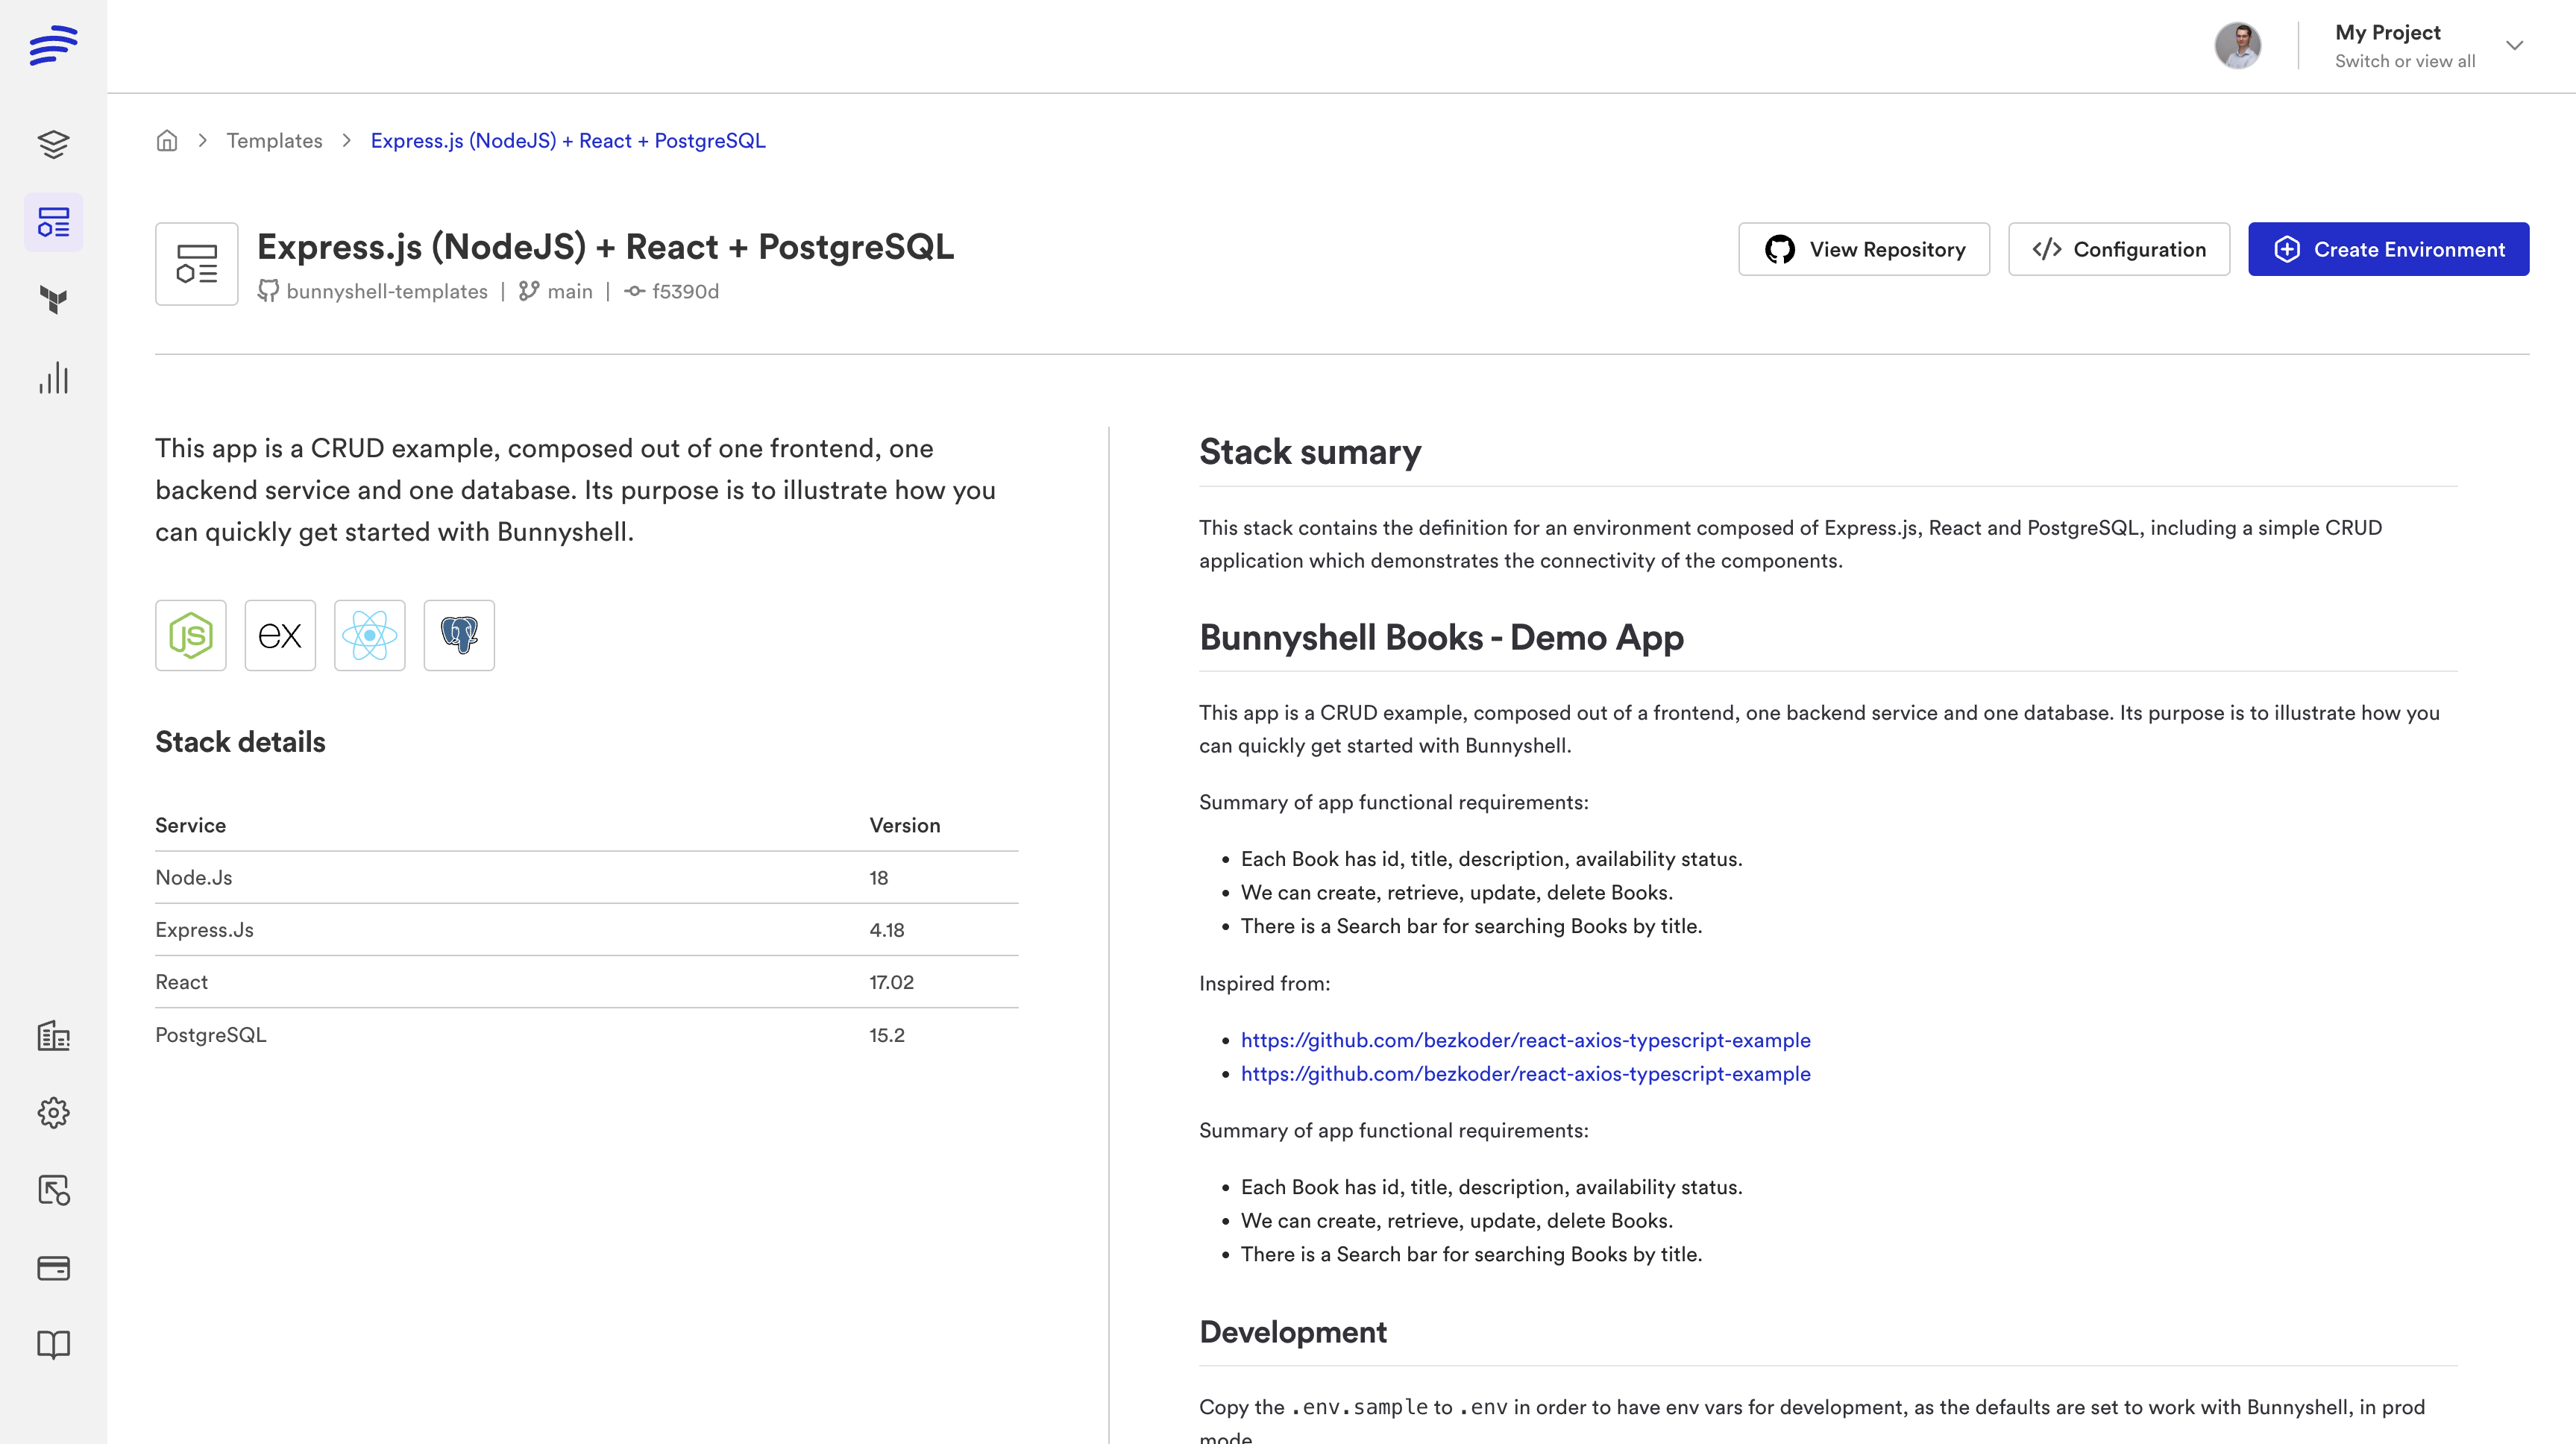This screenshot has height=1444, width=2576.
Task: Select the Express.js + React breadcrumb item
Action: coord(567,140)
